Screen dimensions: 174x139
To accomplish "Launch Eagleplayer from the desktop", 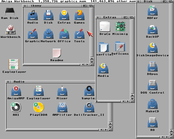I will click(14, 64).
